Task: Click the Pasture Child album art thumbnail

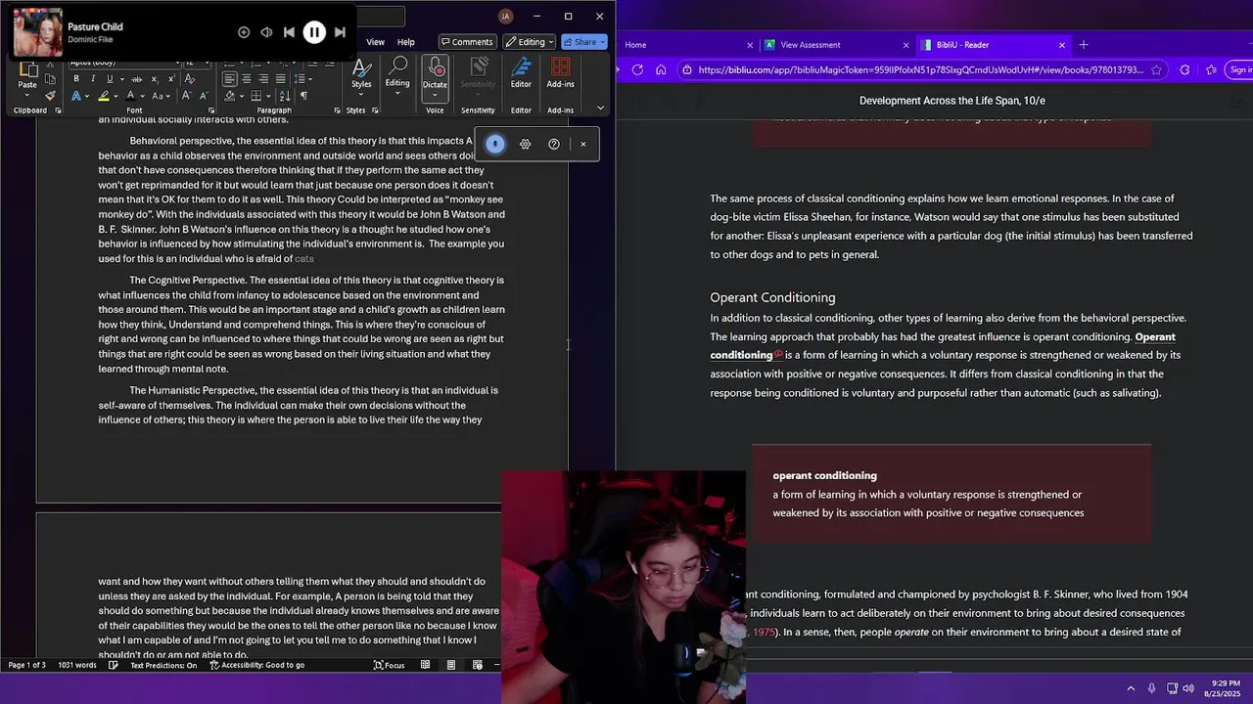Action: pyautogui.click(x=37, y=32)
